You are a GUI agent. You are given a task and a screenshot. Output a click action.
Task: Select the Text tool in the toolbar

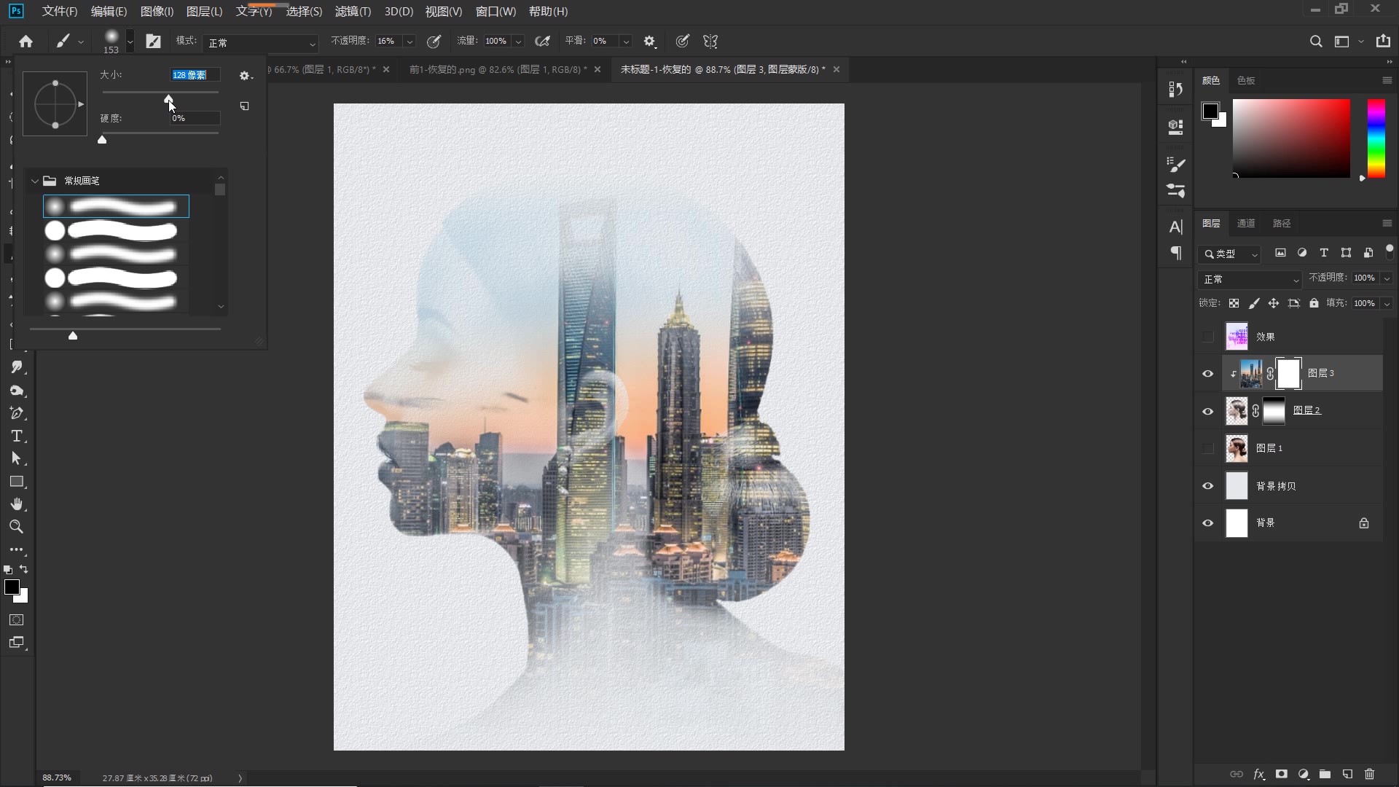pos(17,436)
